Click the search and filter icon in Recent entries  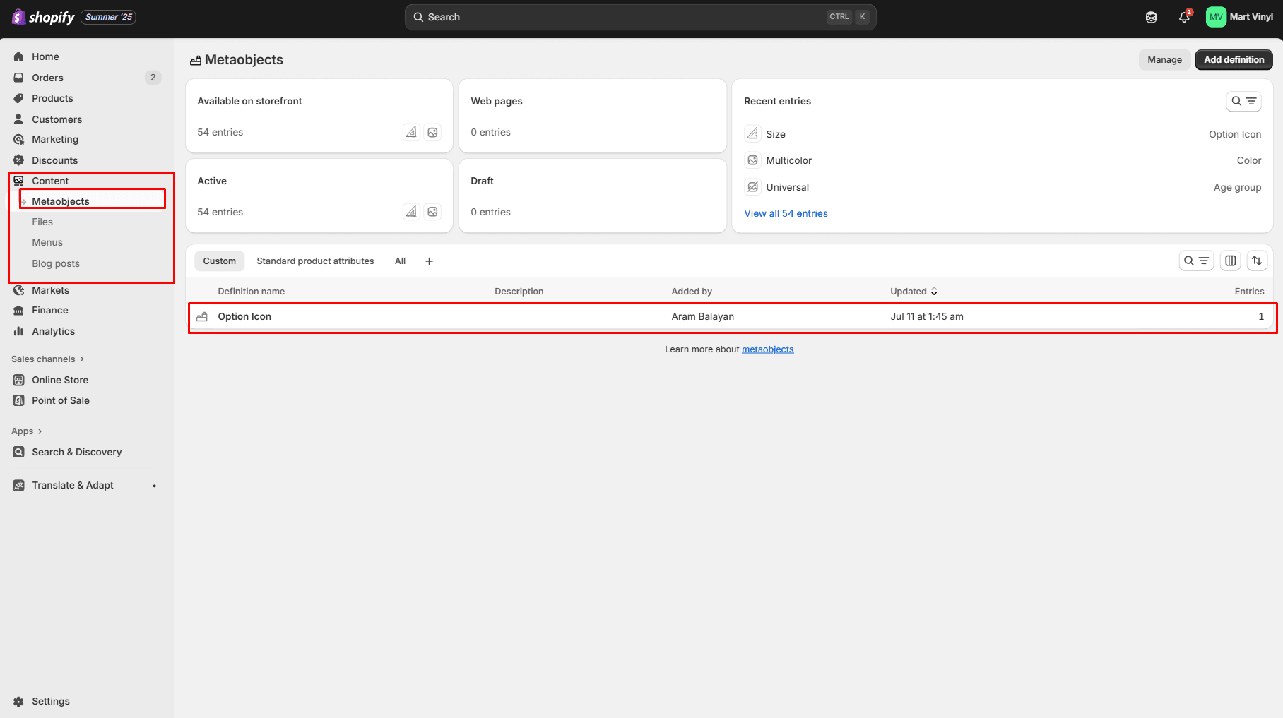point(1243,101)
